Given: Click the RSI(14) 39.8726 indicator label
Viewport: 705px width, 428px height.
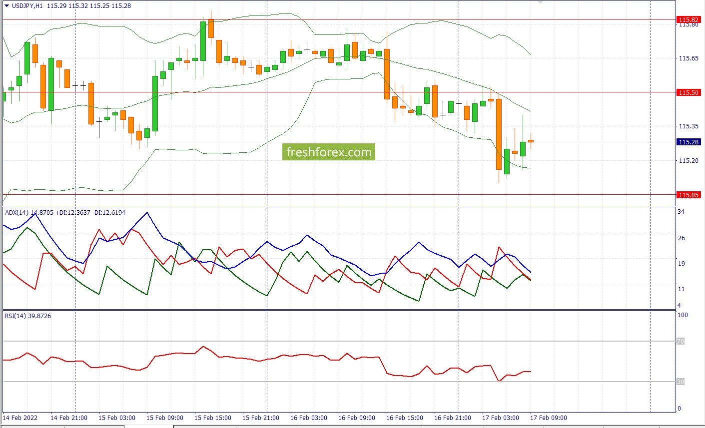Looking at the screenshot, I should click(x=28, y=316).
